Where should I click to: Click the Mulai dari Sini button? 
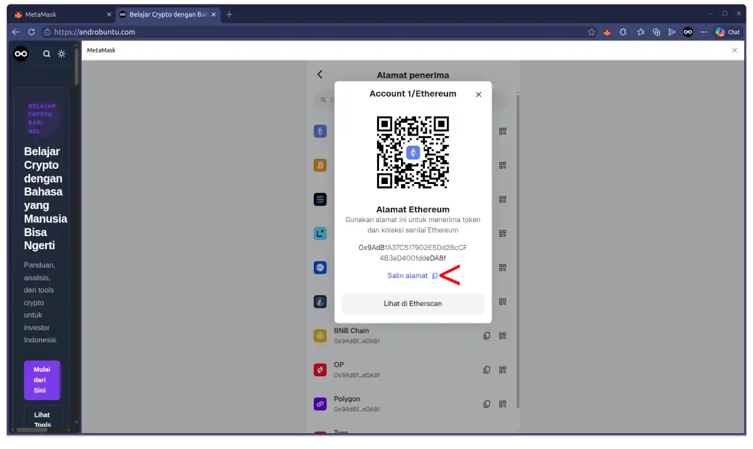(x=42, y=380)
